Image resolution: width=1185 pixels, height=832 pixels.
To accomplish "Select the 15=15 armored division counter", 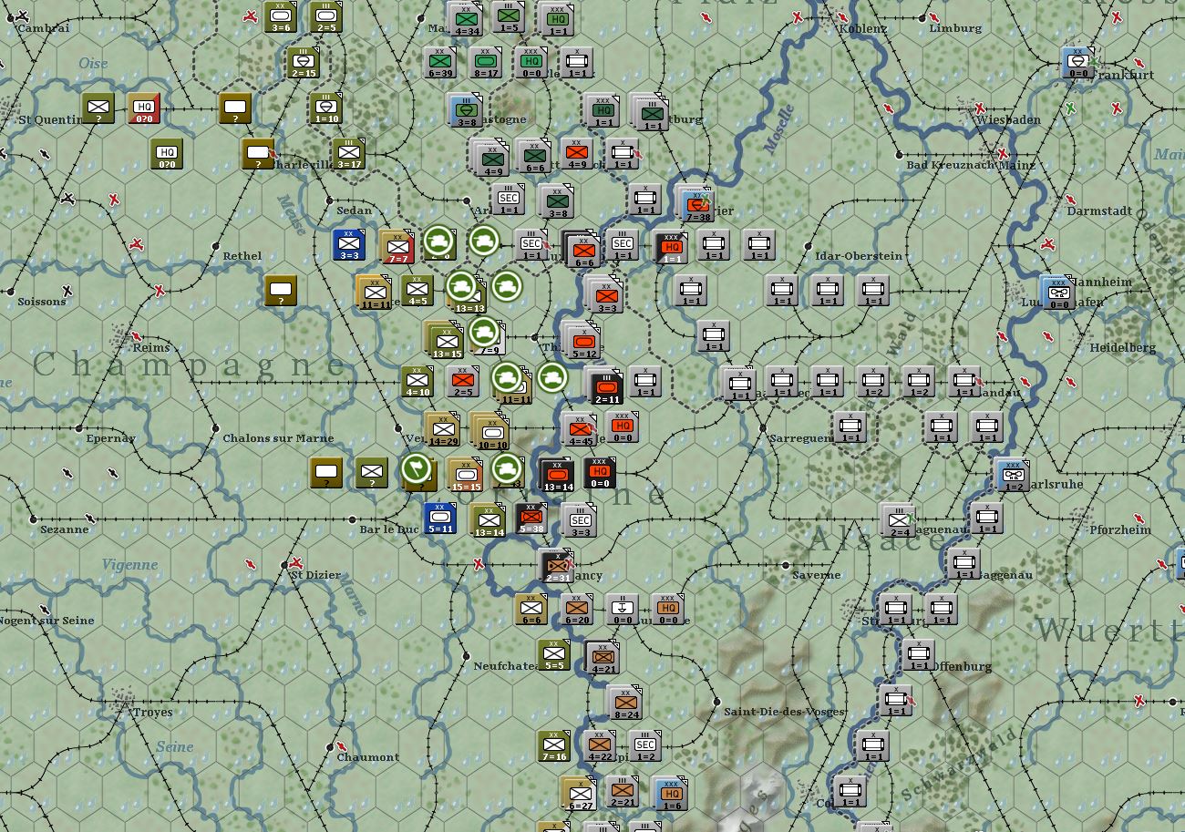I will click(x=466, y=475).
